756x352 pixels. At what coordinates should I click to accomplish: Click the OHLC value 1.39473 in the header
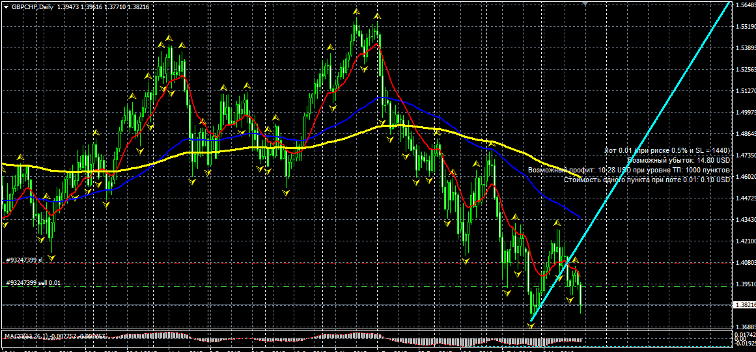68,8
